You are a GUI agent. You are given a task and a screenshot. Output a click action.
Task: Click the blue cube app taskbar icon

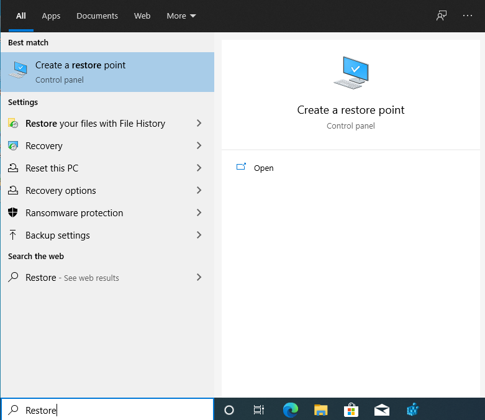tap(412, 409)
